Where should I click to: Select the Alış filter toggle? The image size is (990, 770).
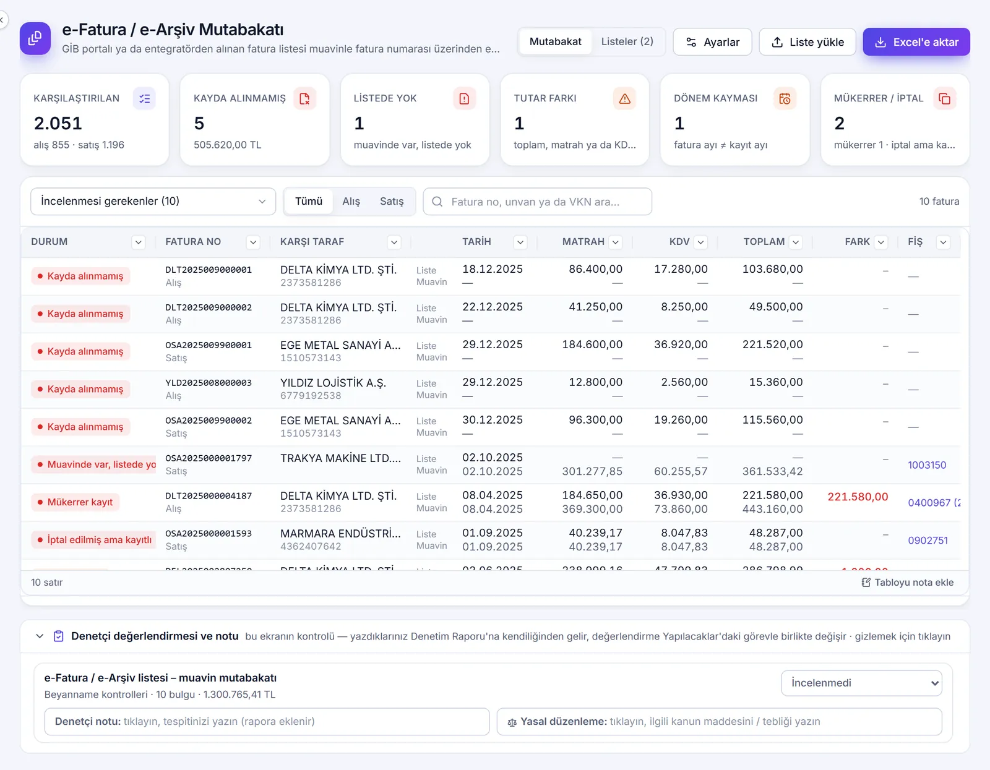[x=351, y=202]
